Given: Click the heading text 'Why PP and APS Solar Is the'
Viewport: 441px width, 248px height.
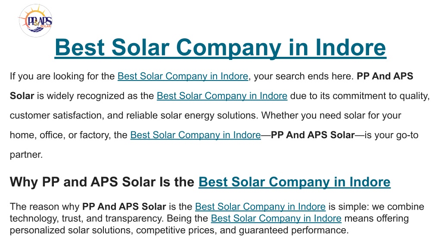Looking at the screenshot, I should [x=102, y=182].
